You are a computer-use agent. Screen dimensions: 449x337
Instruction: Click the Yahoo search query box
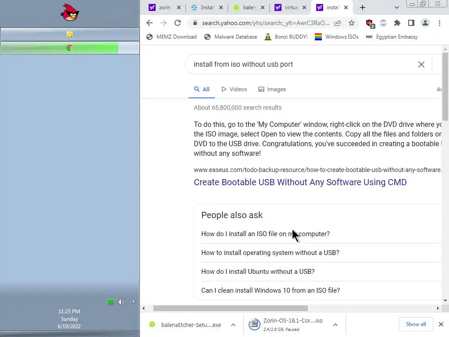point(303,64)
